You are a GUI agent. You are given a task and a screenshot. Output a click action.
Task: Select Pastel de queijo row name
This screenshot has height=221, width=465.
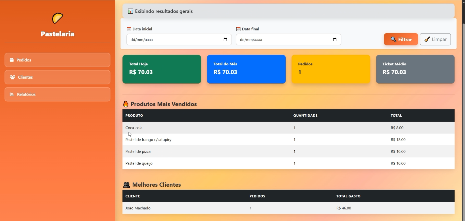click(139, 163)
